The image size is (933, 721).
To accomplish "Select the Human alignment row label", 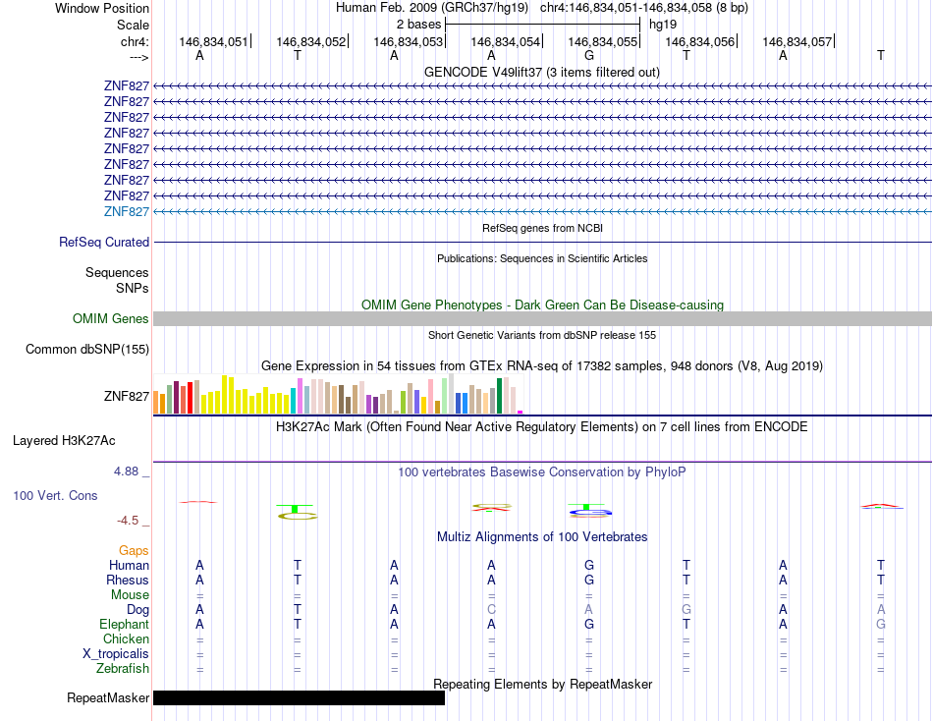I will pyautogui.click(x=129, y=565).
